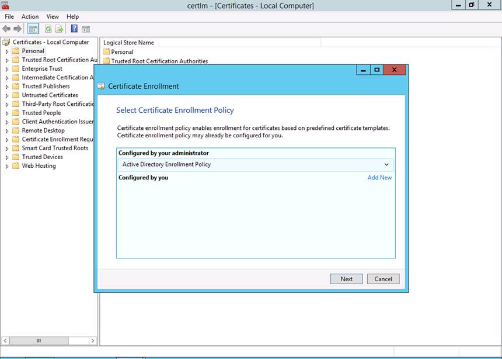Click the Refresh toolbar icon
This screenshot has height=359, width=502.
48,29
